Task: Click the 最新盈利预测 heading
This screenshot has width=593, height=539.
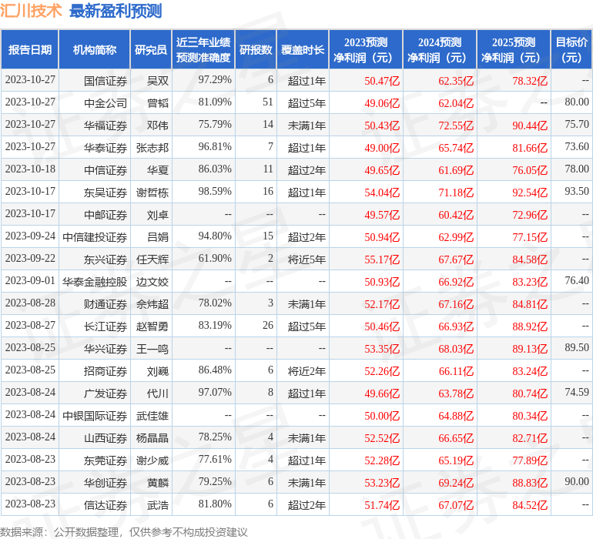Action: point(116,11)
